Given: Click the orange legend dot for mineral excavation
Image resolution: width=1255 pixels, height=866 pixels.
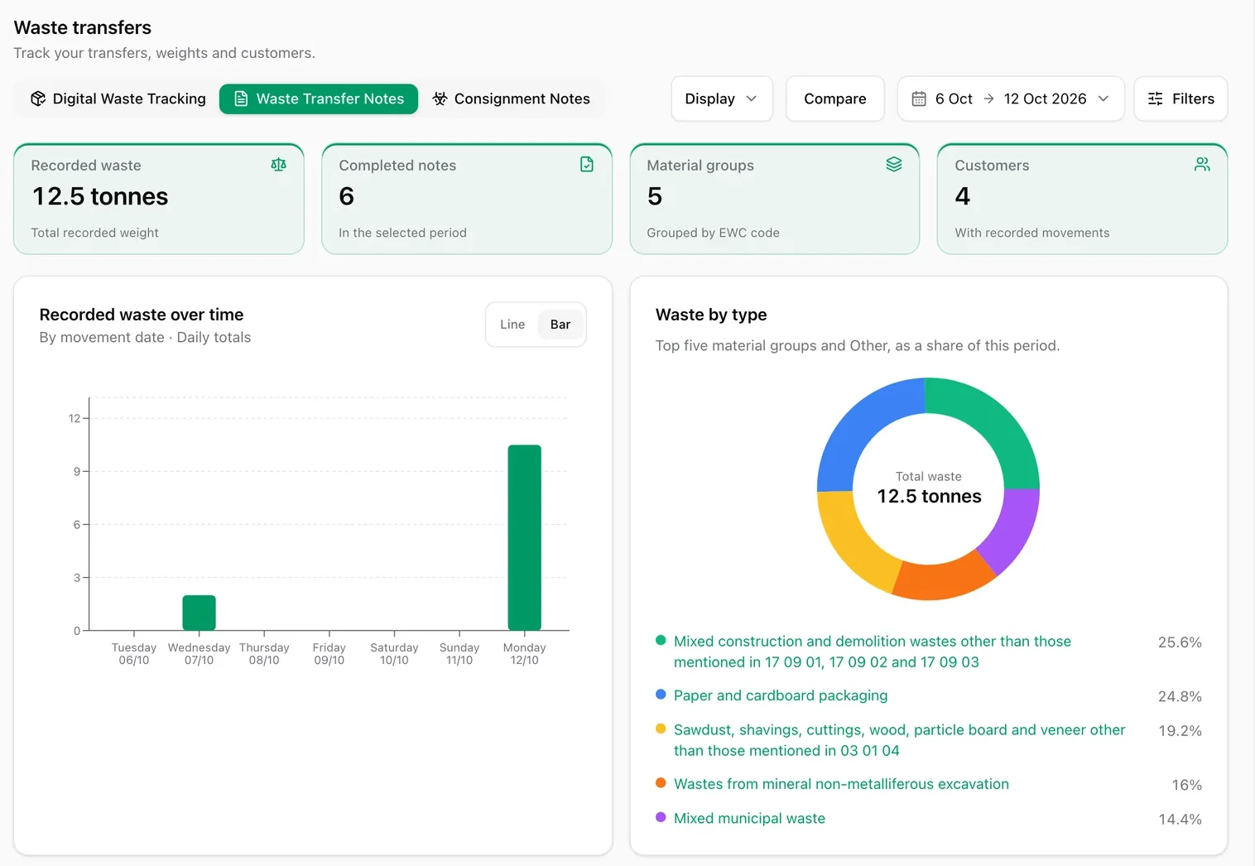Looking at the screenshot, I should click(661, 782).
